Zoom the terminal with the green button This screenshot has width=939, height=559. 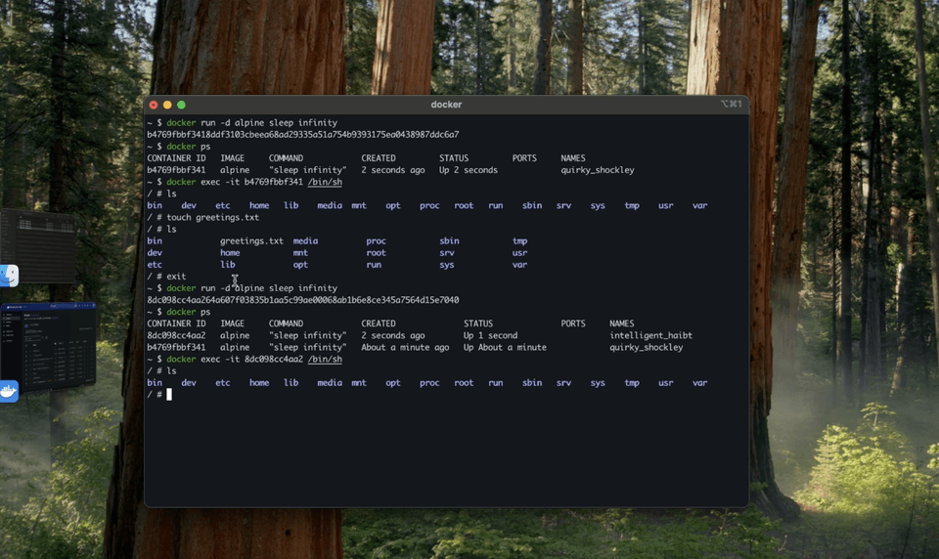tap(182, 105)
